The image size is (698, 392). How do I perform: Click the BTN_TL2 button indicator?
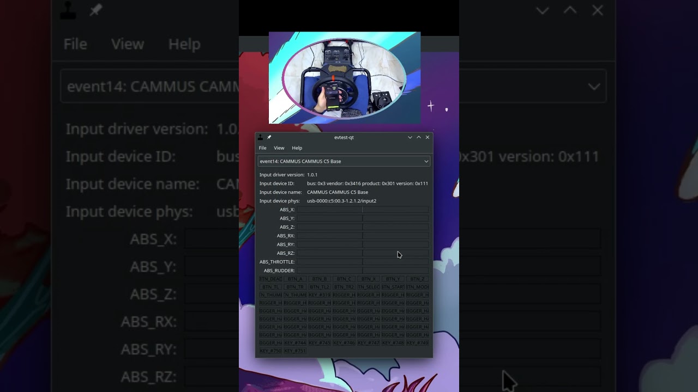point(320,287)
